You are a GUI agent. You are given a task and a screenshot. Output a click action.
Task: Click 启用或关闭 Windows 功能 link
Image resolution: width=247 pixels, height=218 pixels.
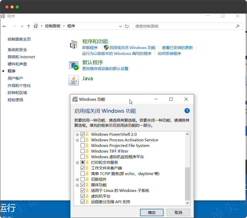132,48
